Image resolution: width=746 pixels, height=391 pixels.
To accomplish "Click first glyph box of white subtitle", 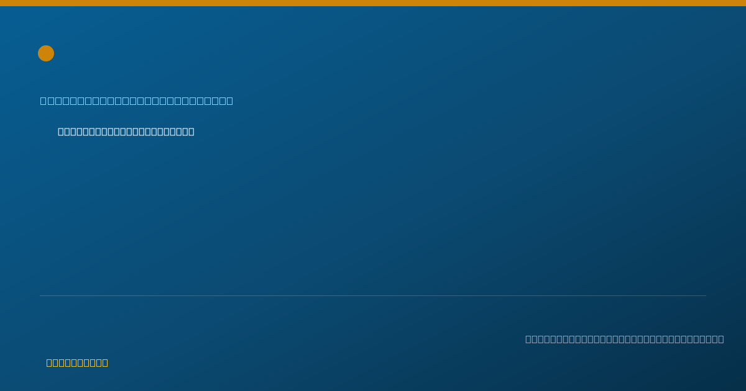I will (x=61, y=132).
